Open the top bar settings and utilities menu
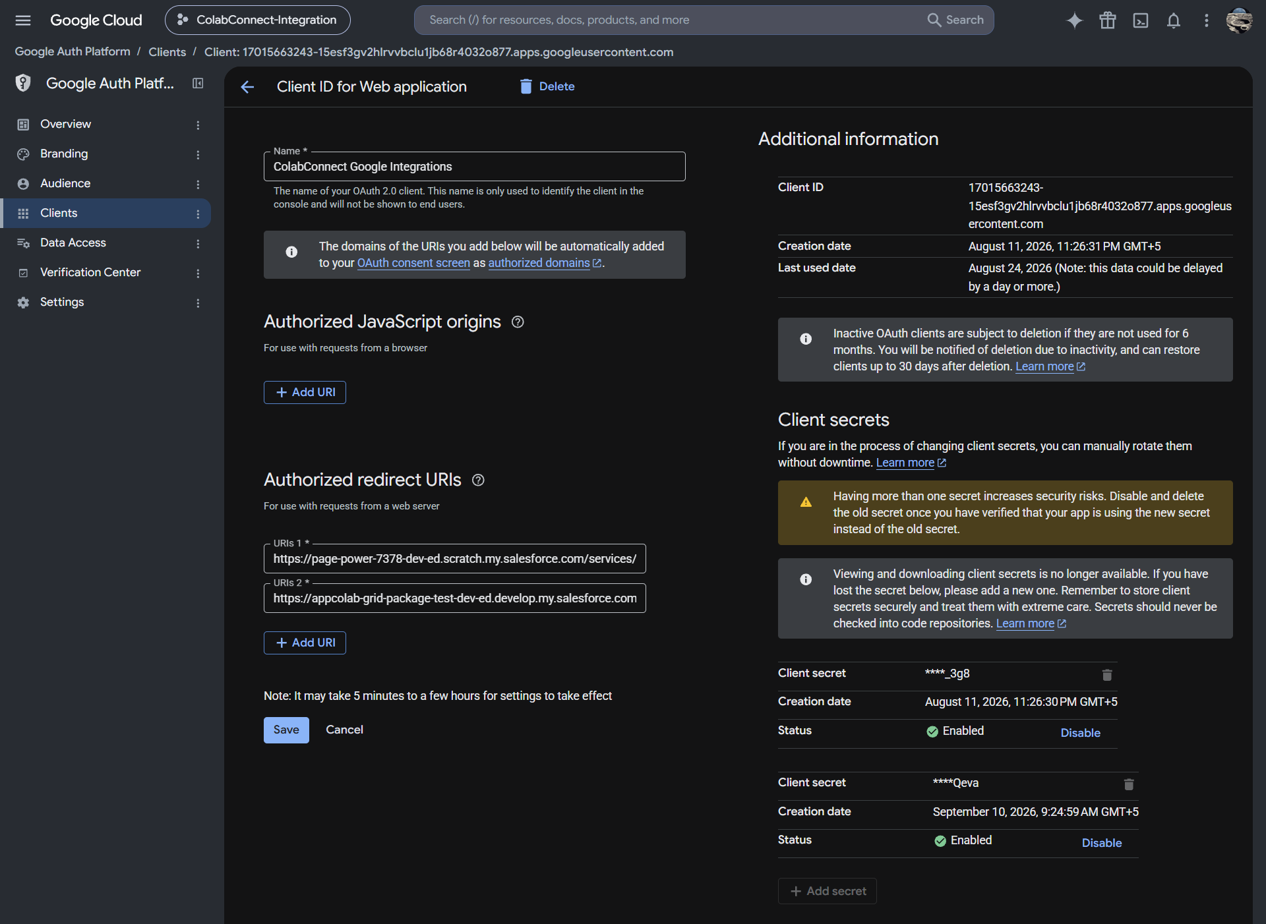 coord(1207,20)
